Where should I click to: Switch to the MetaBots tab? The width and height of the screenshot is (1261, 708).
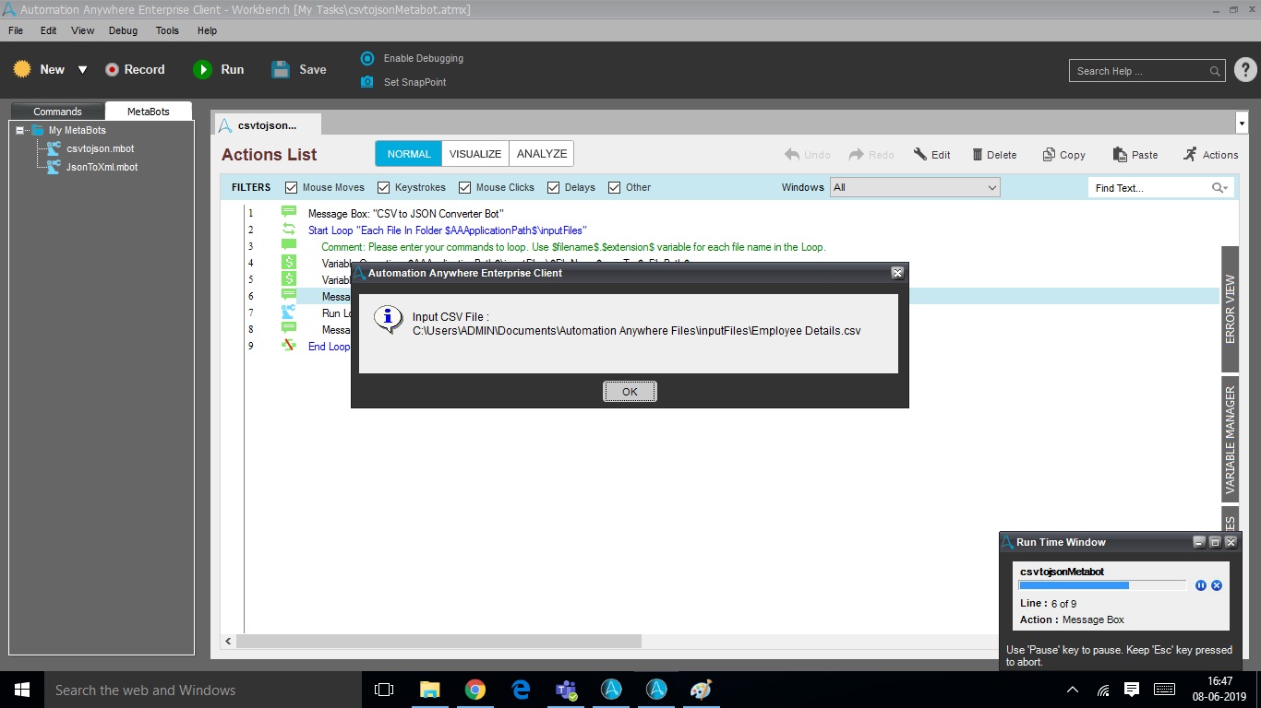click(149, 112)
